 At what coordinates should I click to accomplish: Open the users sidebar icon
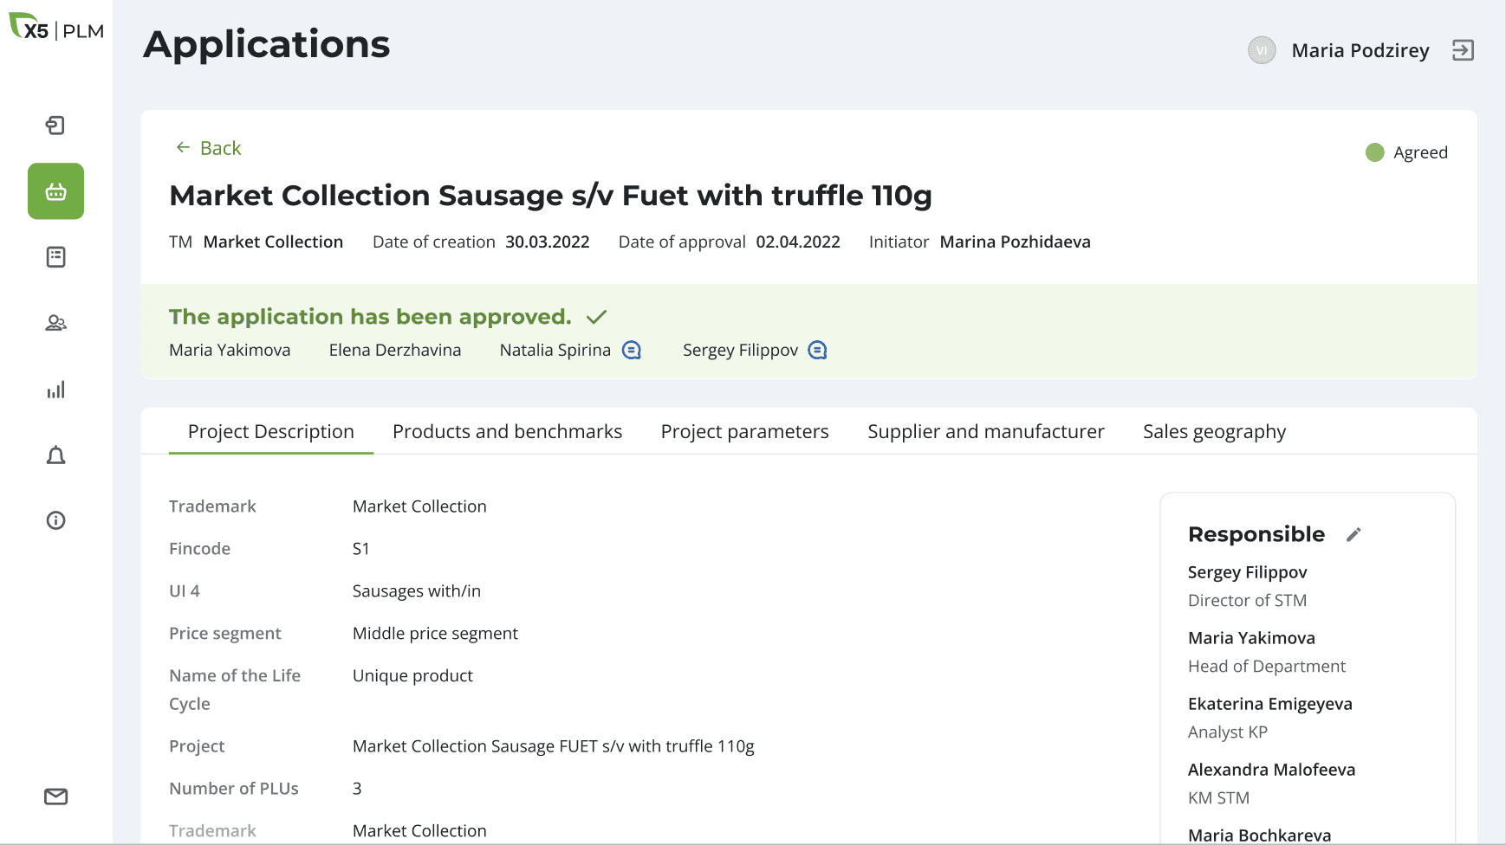[55, 323]
